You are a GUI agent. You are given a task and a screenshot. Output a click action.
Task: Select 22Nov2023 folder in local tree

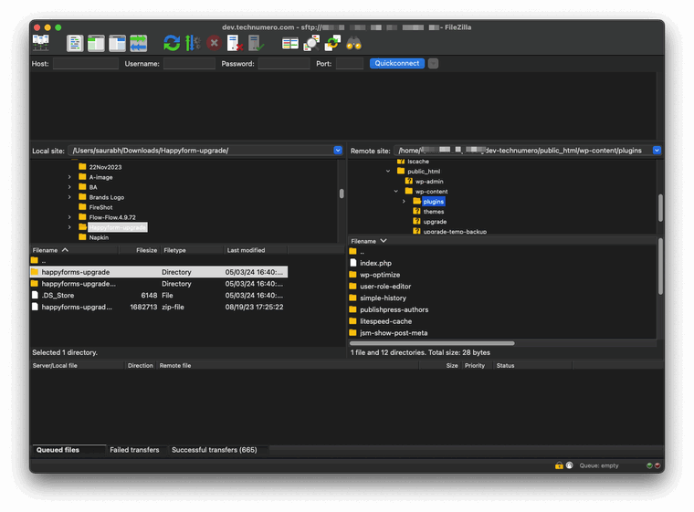105,167
